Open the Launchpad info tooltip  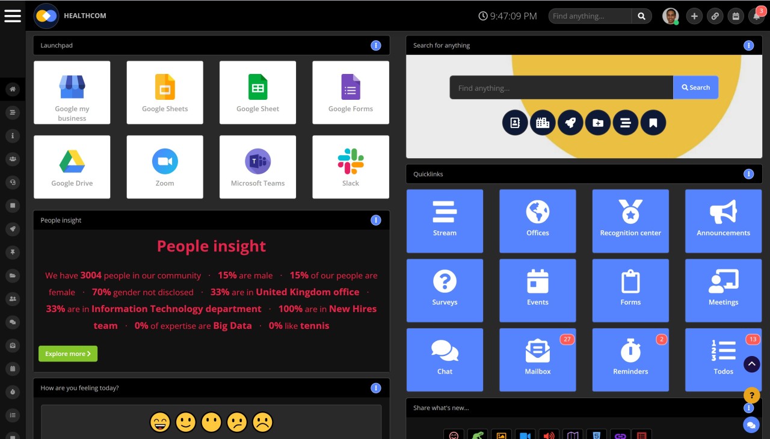coord(376,45)
